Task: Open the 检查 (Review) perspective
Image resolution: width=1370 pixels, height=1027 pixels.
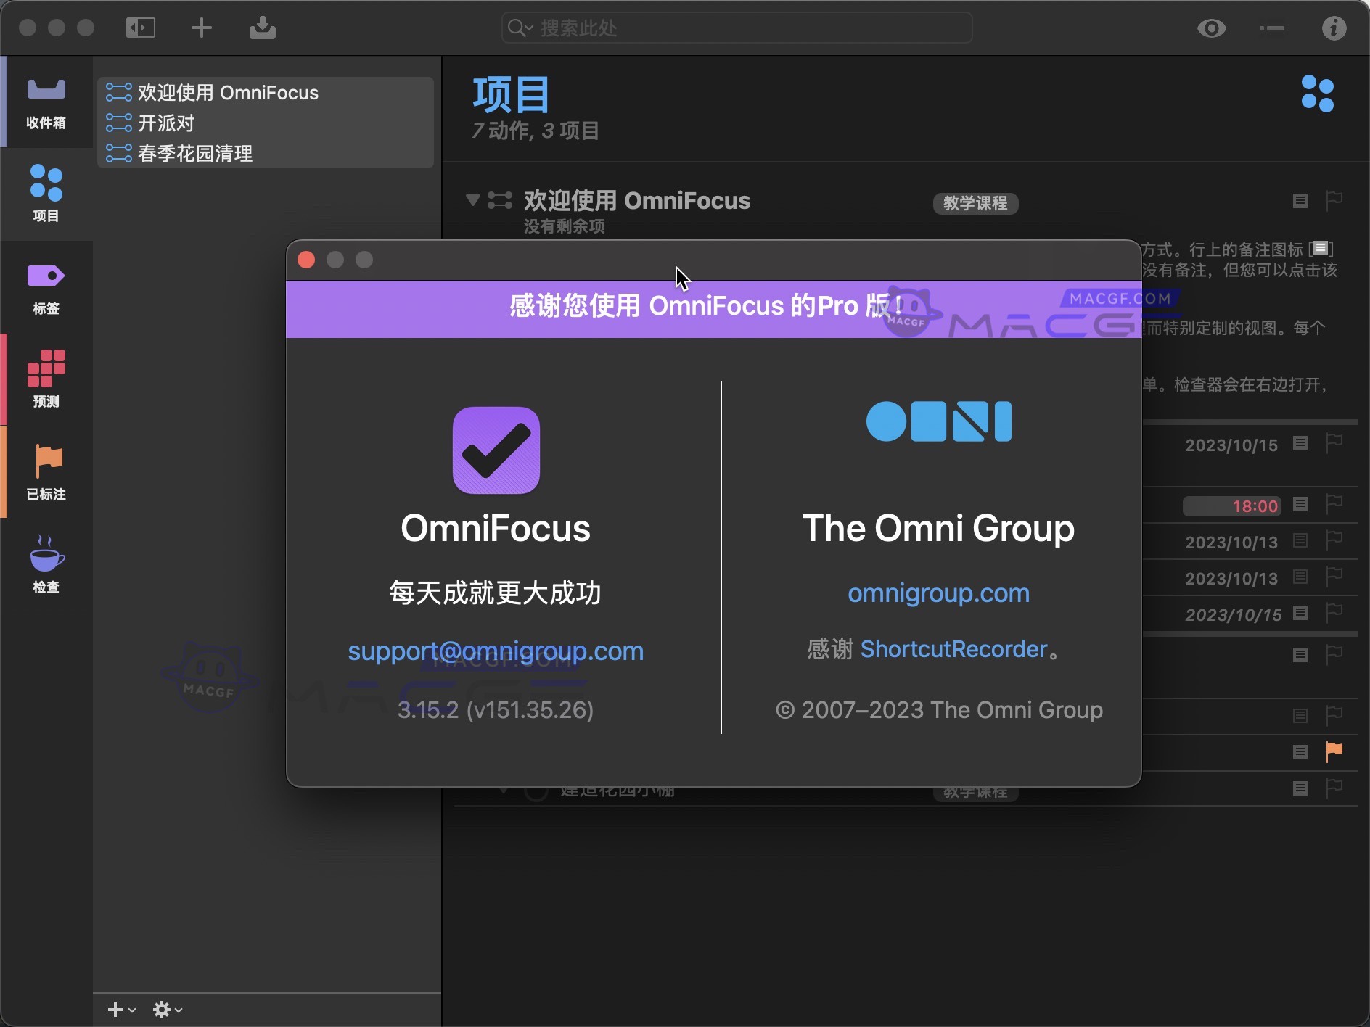Action: (45, 564)
